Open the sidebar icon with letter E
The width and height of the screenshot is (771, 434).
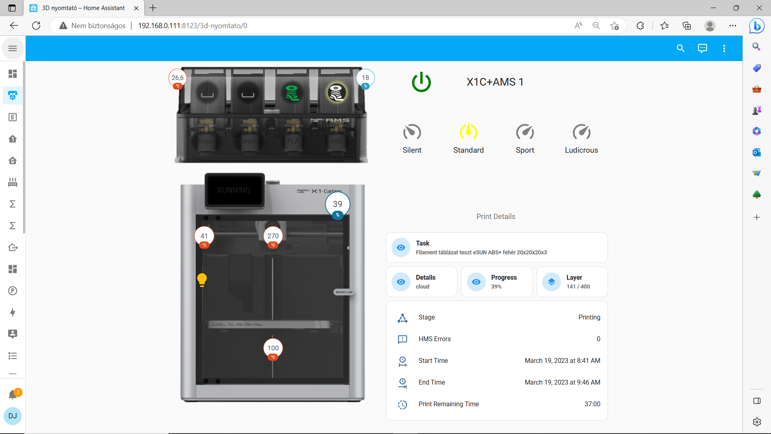pyautogui.click(x=12, y=117)
